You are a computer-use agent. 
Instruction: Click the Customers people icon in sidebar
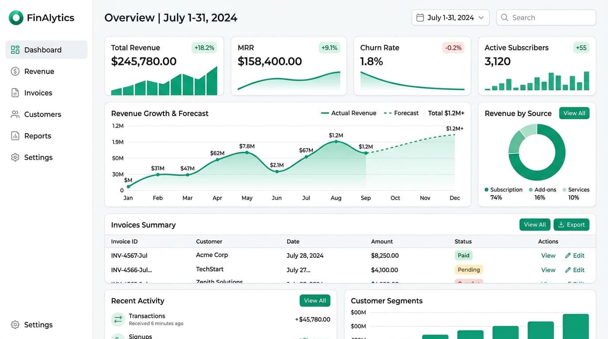15,114
